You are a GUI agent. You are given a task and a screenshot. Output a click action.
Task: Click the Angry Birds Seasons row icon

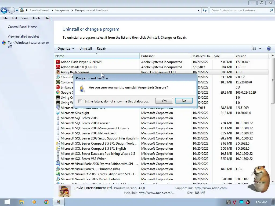coord(58,72)
